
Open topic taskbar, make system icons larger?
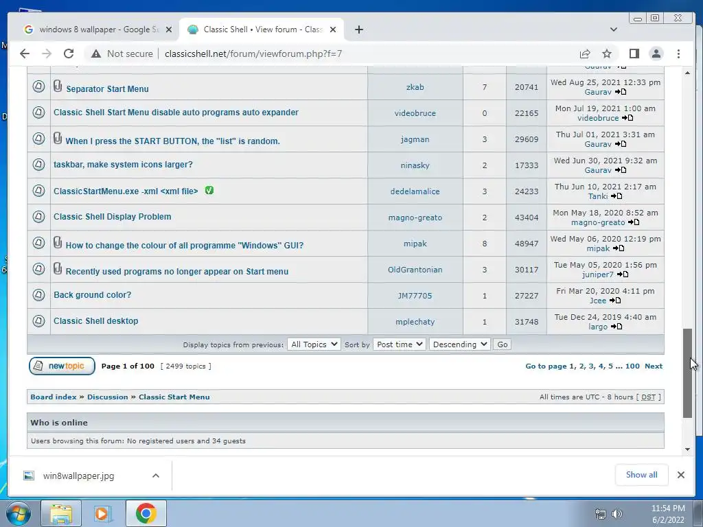pyautogui.click(x=123, y=165)
